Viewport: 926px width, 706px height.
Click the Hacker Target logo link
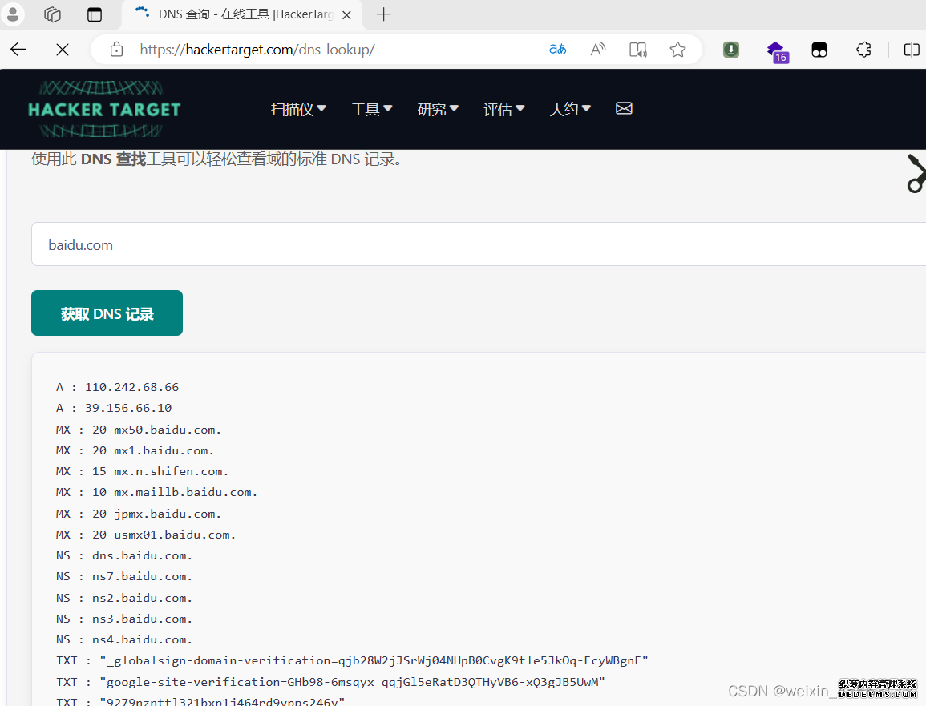[104, 109]
